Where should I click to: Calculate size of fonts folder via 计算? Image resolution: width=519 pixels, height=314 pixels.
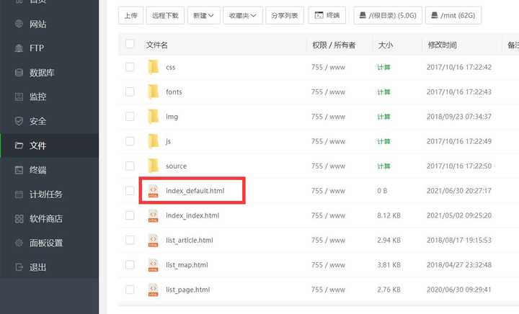click(x=384, y=92)
